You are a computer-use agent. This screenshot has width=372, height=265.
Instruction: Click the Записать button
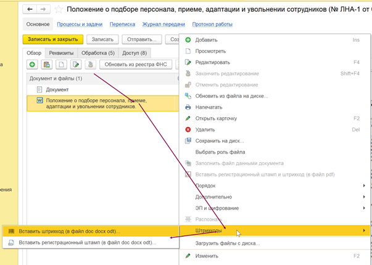click(103, 39)
